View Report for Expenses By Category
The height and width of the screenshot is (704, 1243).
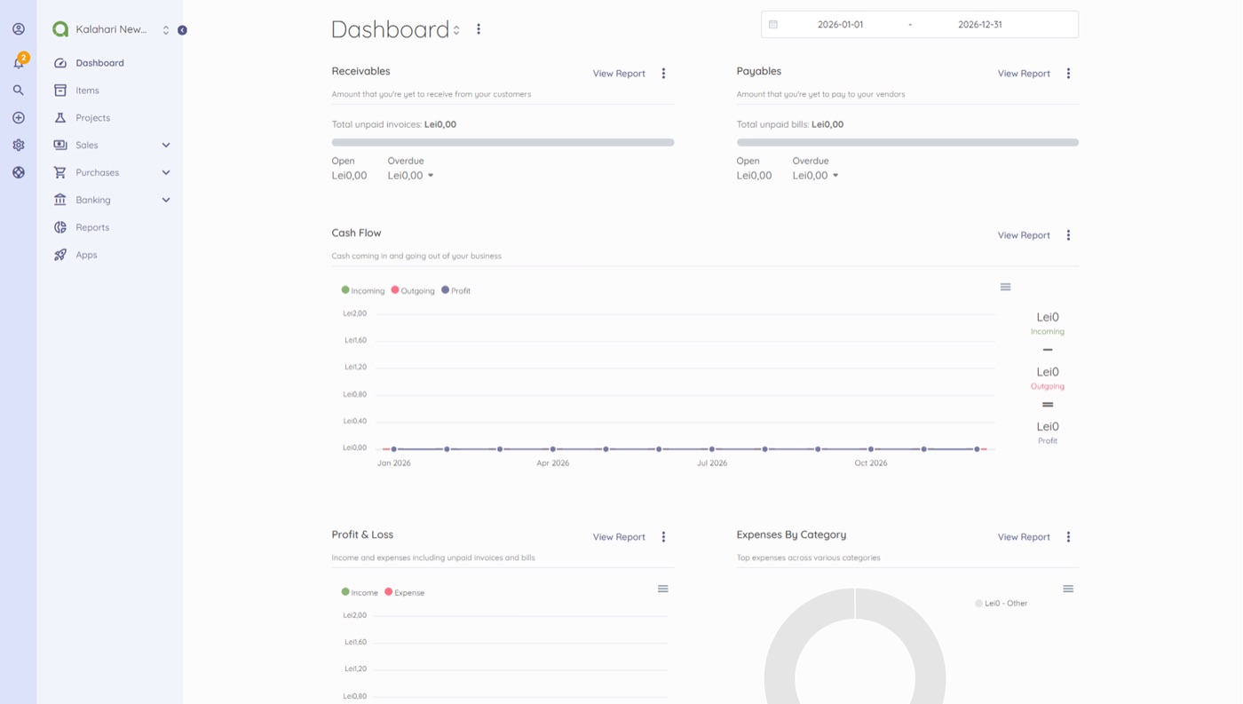pos(1024,537)
